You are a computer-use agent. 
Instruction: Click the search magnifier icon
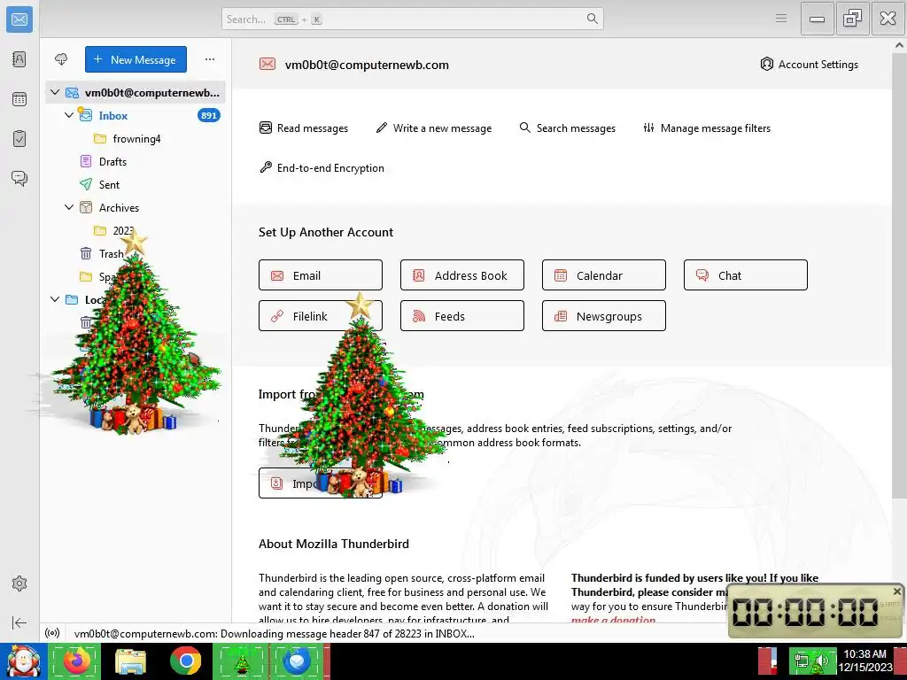click(593, 19)
